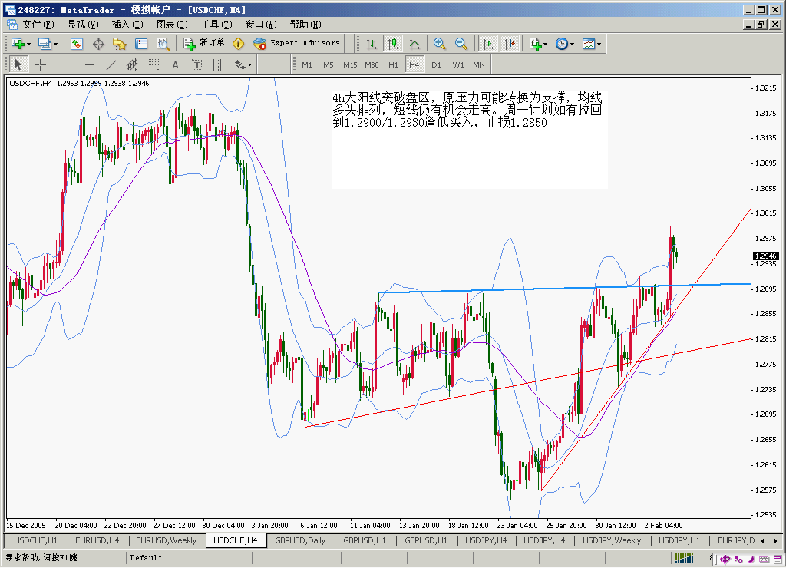
Task: Set timeframe to M30
Action: coord(372,64)
